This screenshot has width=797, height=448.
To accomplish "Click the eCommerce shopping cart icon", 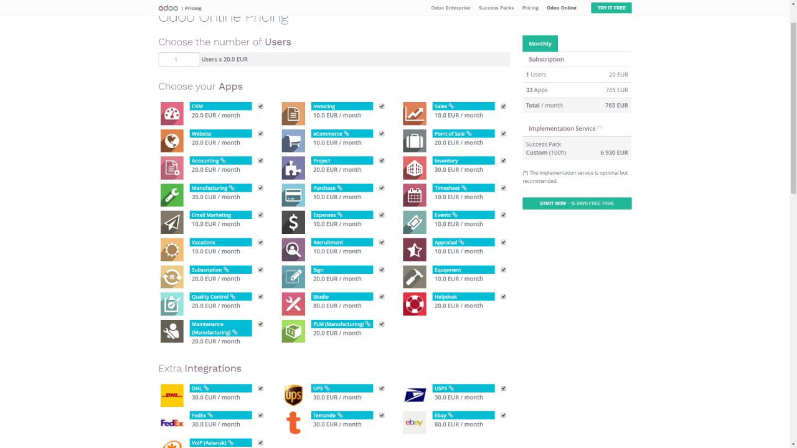I will coord(293,141).
